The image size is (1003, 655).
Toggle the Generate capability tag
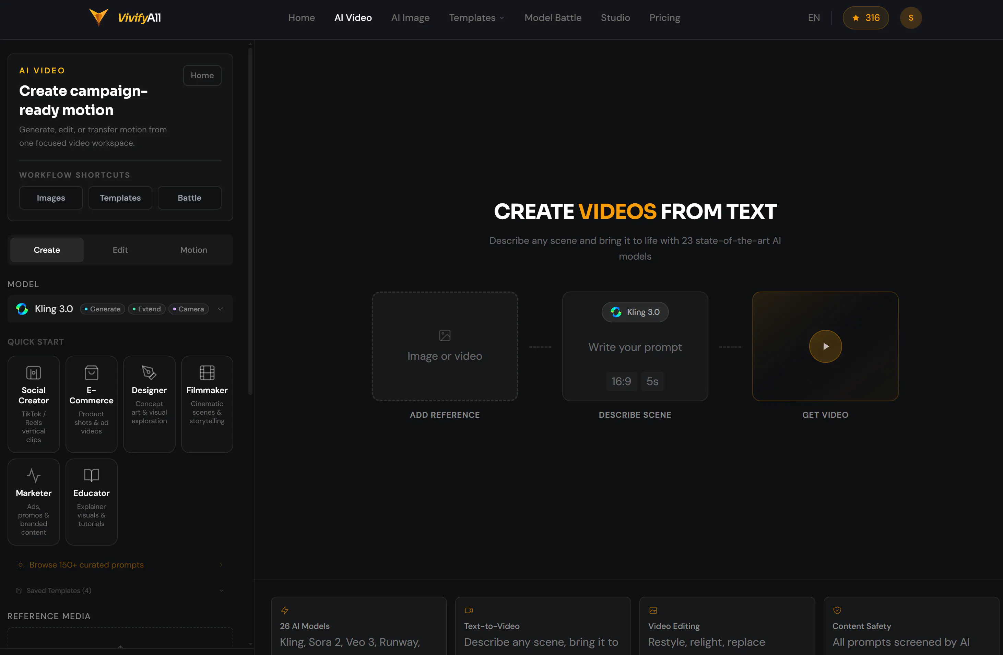103,309
